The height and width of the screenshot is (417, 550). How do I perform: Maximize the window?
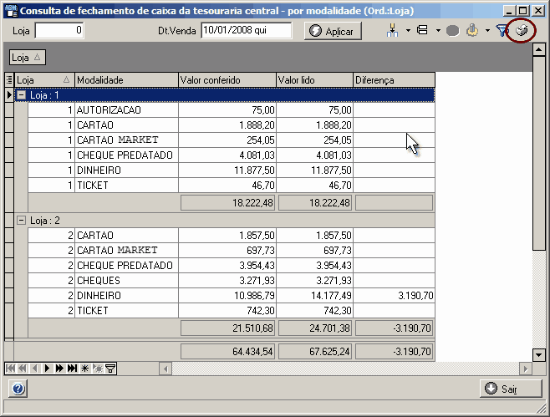[523, 11]
